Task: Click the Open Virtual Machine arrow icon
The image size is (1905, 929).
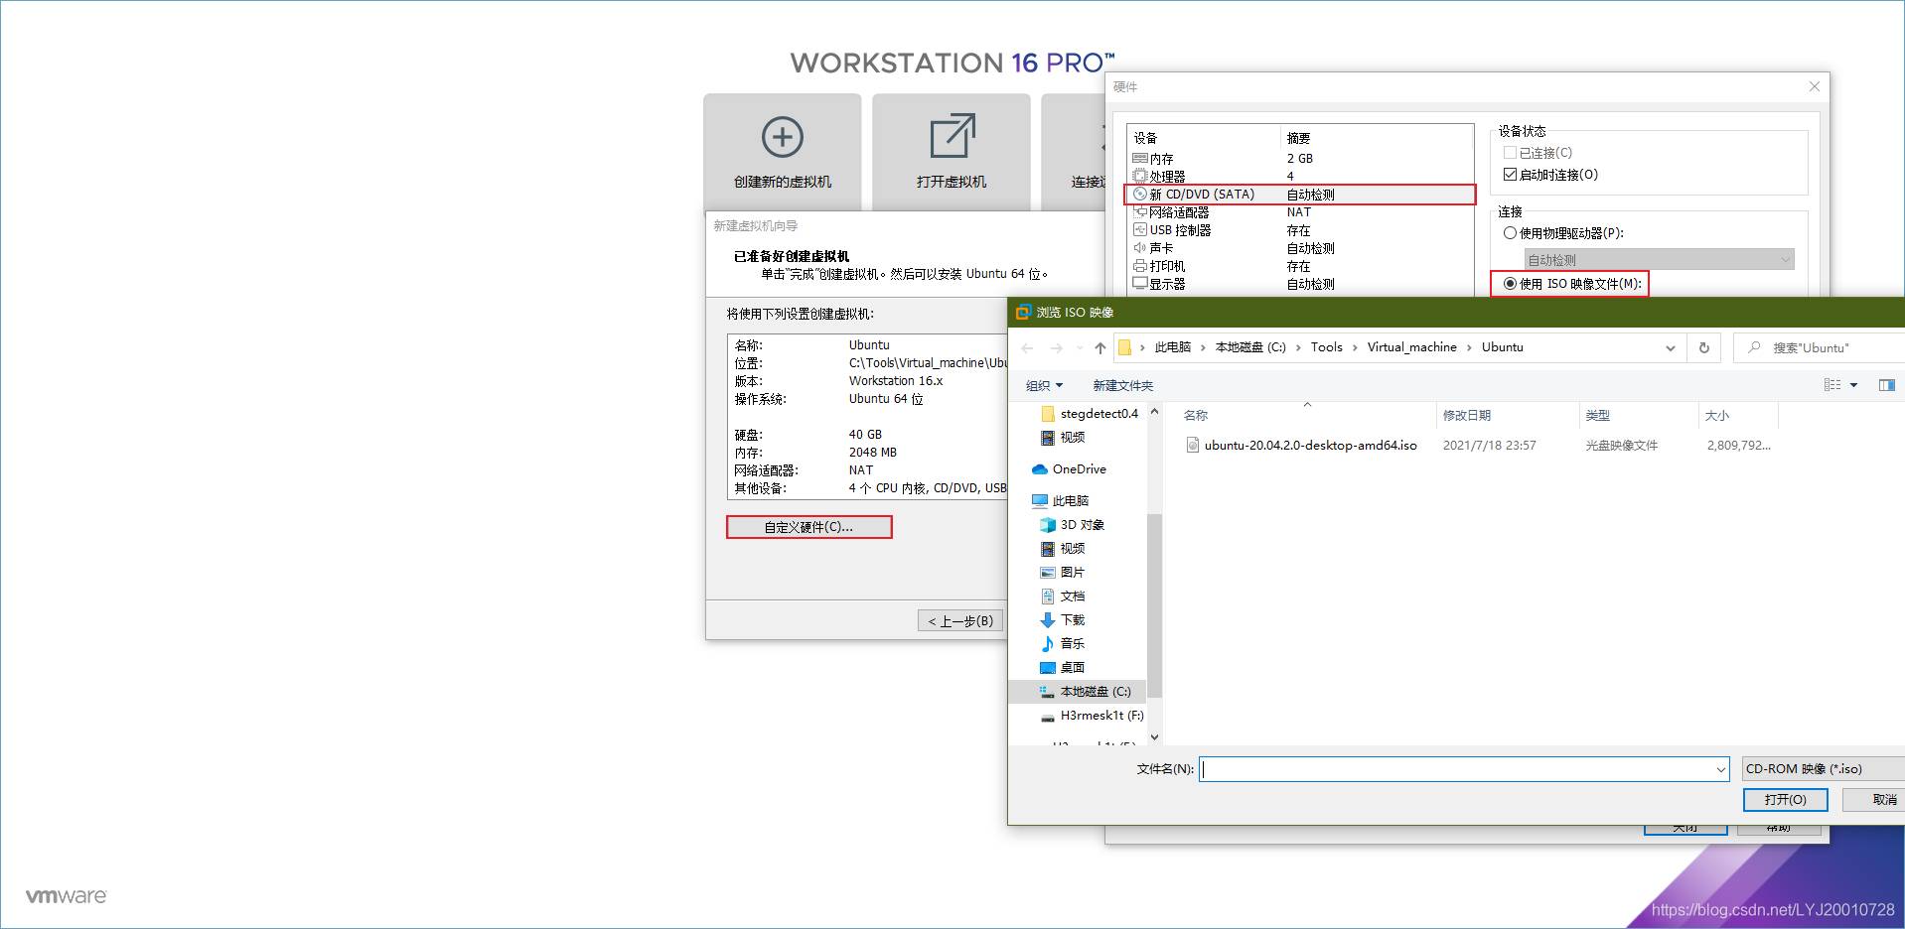Action: click(x=952, y=137)
